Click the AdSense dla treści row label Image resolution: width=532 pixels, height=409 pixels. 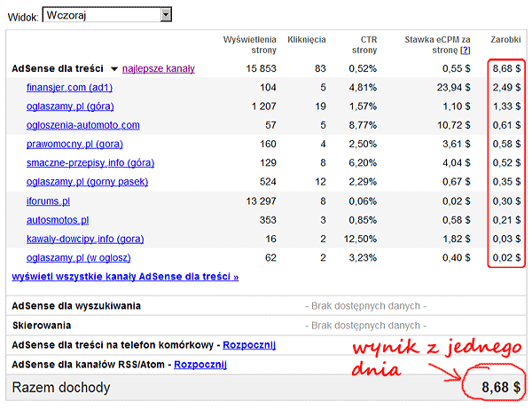point(58,68)
